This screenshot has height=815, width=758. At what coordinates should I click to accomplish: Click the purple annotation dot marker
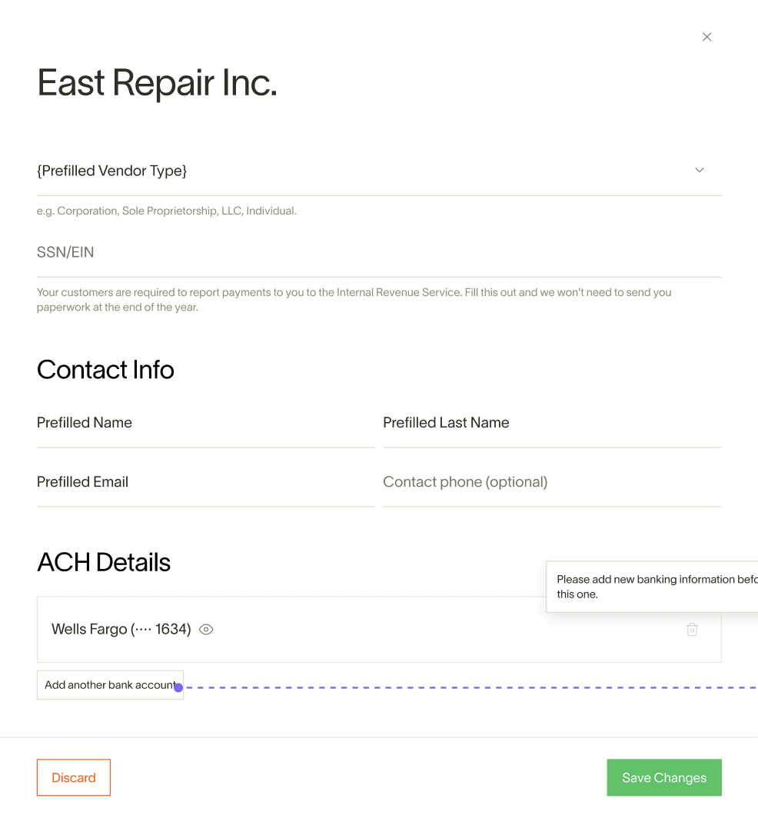178,687
